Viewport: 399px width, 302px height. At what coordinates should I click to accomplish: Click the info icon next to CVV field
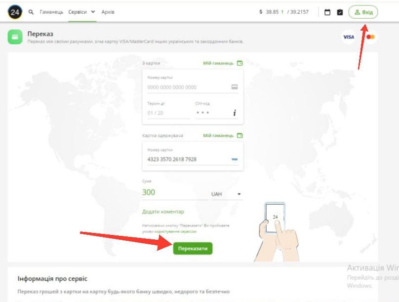click(x=235, y=113)
